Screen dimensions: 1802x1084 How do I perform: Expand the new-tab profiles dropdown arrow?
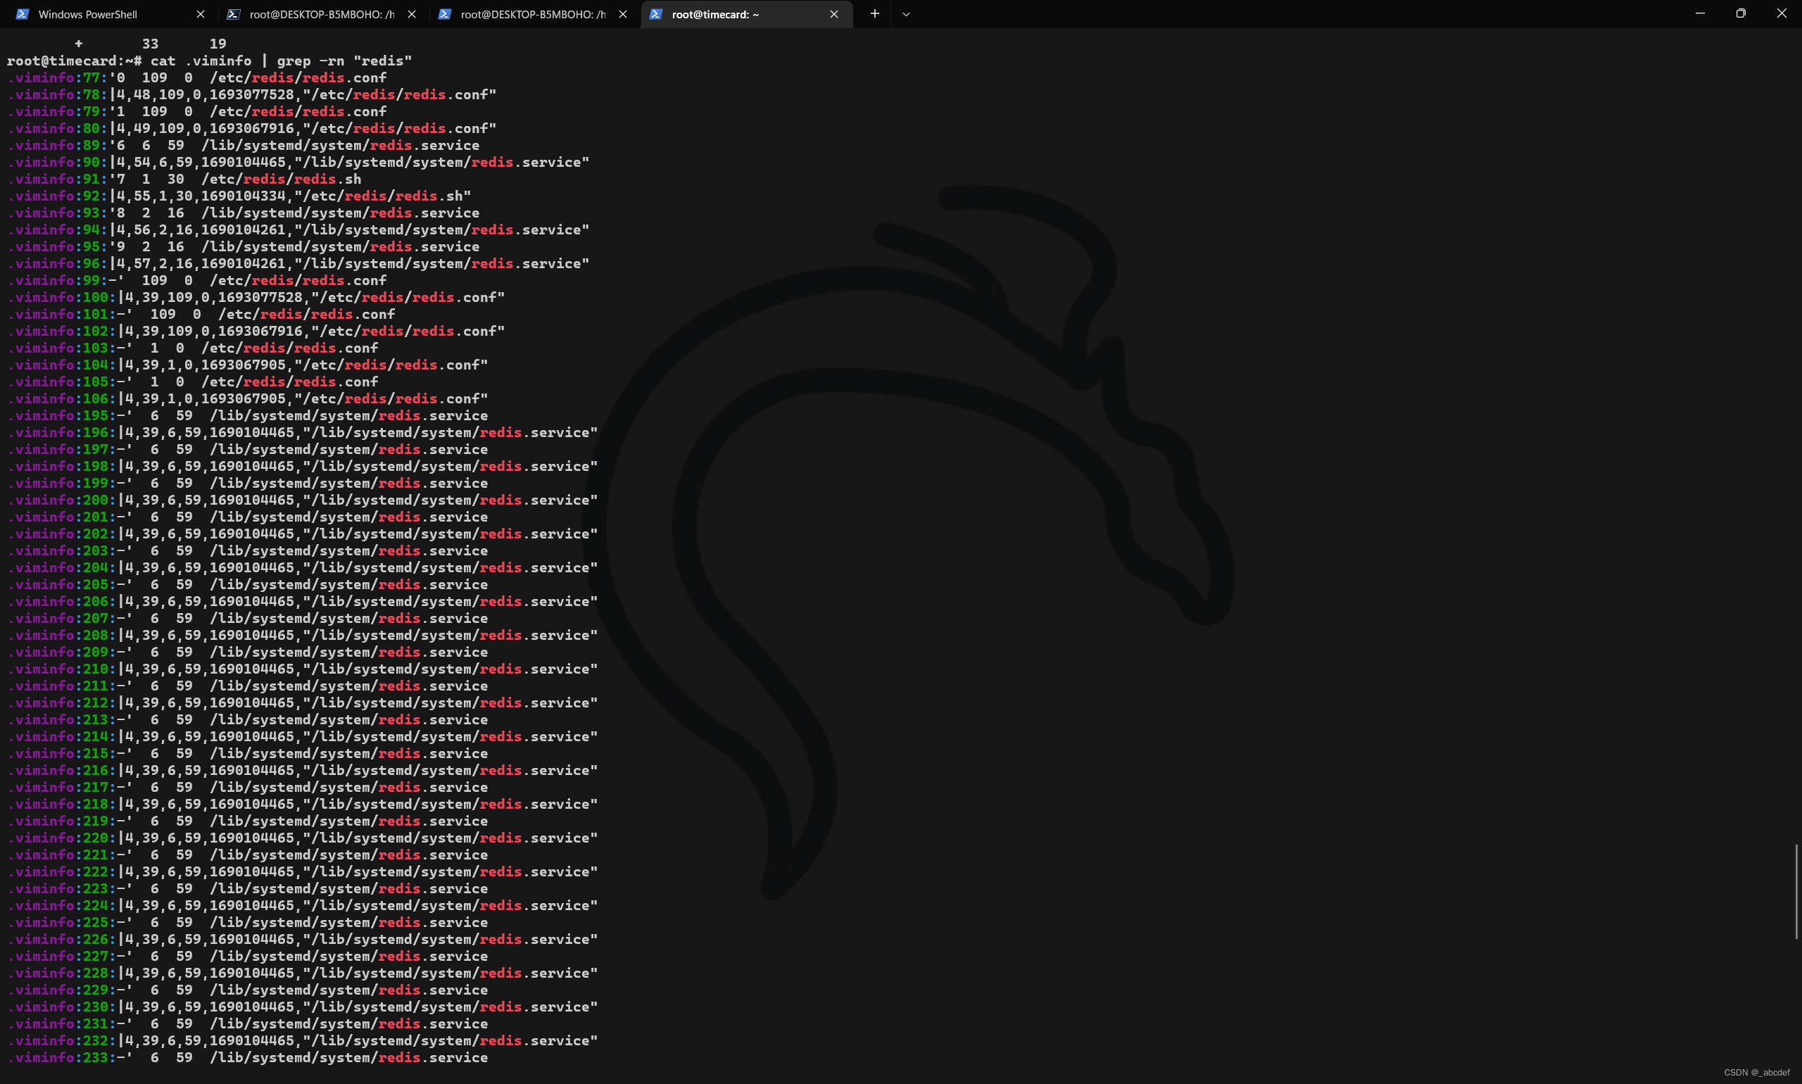[906, 14]
